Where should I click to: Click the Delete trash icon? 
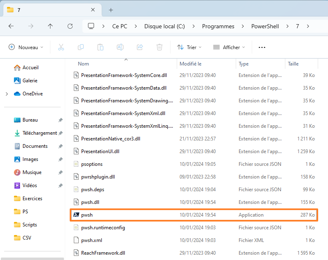[159, 47]
